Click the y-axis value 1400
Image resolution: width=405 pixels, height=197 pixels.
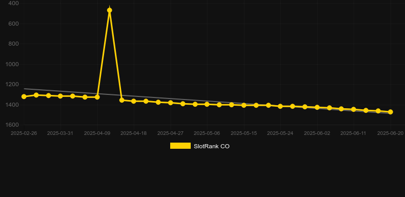(x=12, y=105)
